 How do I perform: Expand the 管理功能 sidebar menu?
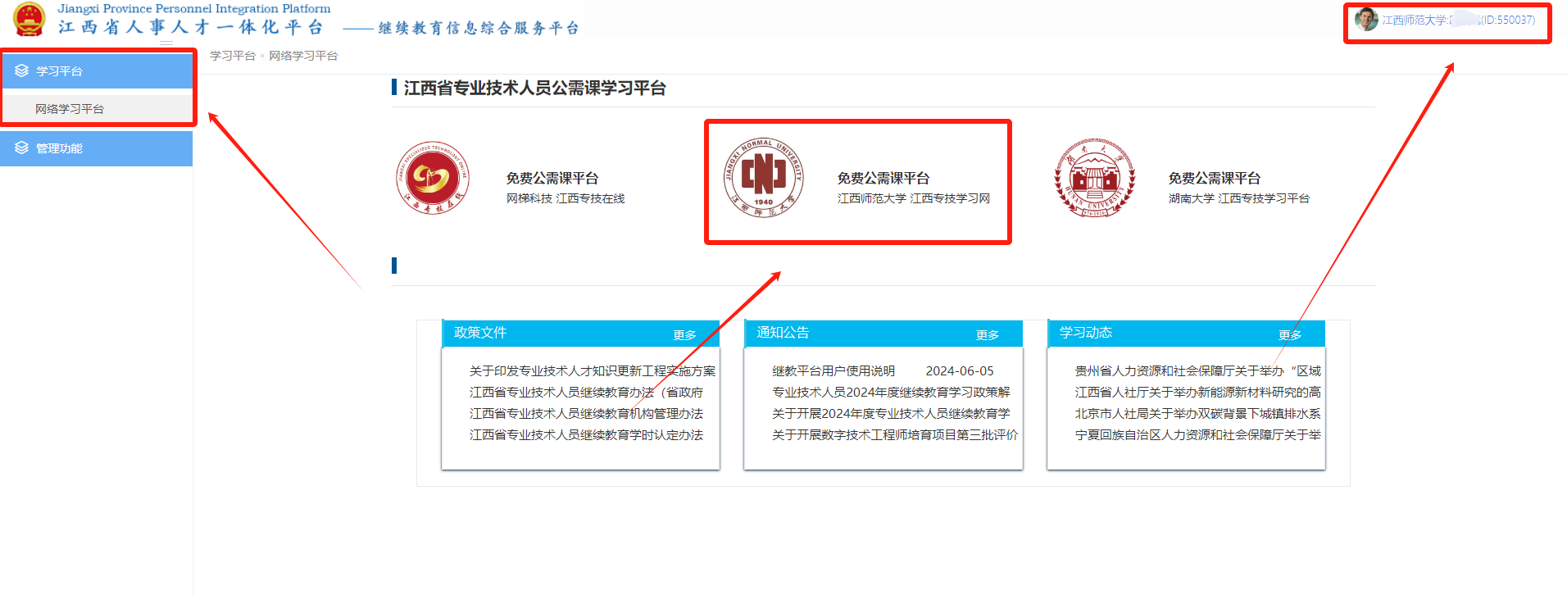tap(97, 148)
